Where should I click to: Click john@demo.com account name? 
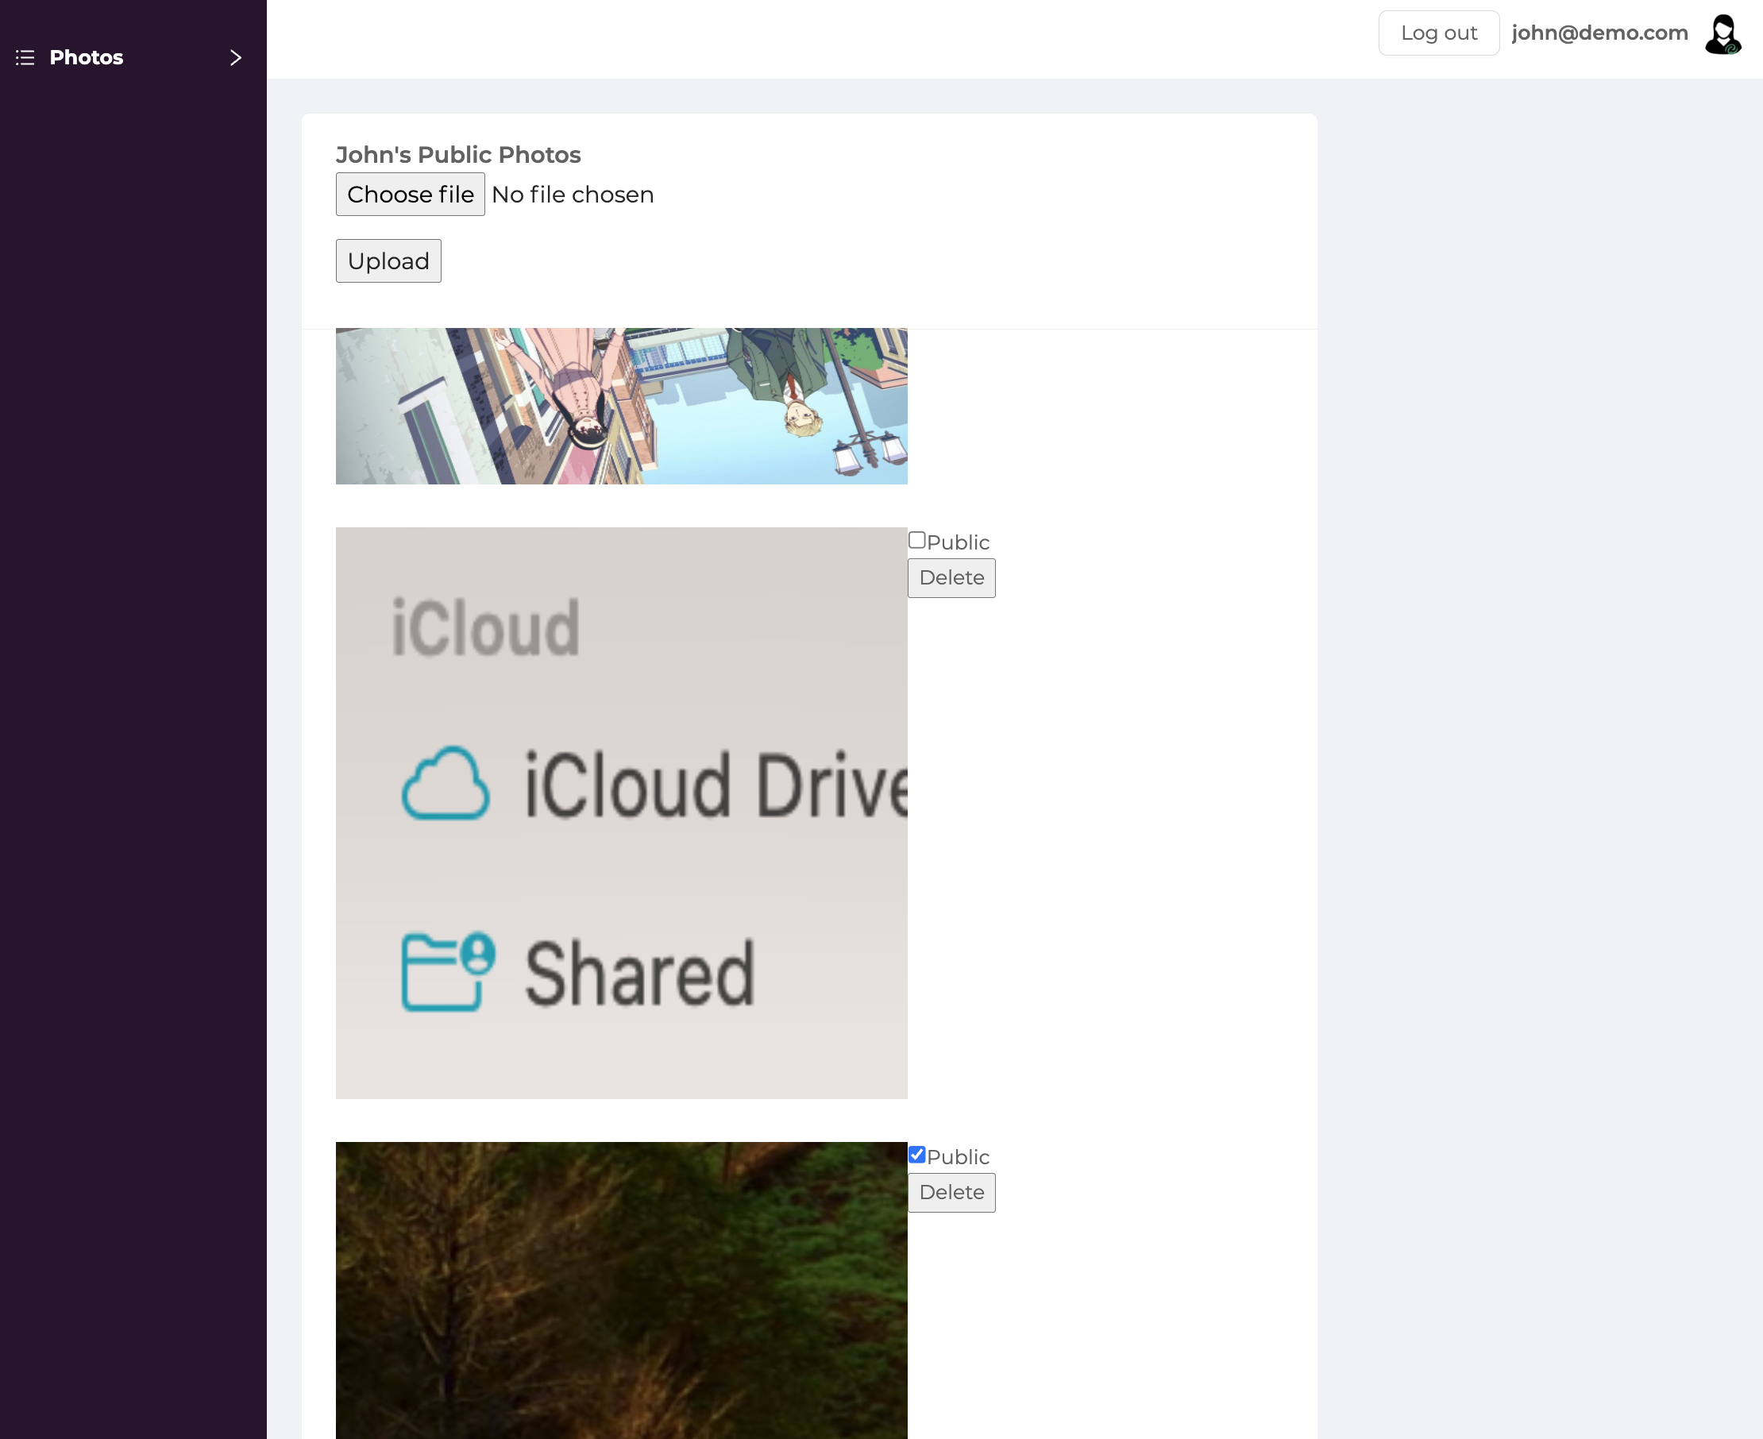click(1599, 33)
